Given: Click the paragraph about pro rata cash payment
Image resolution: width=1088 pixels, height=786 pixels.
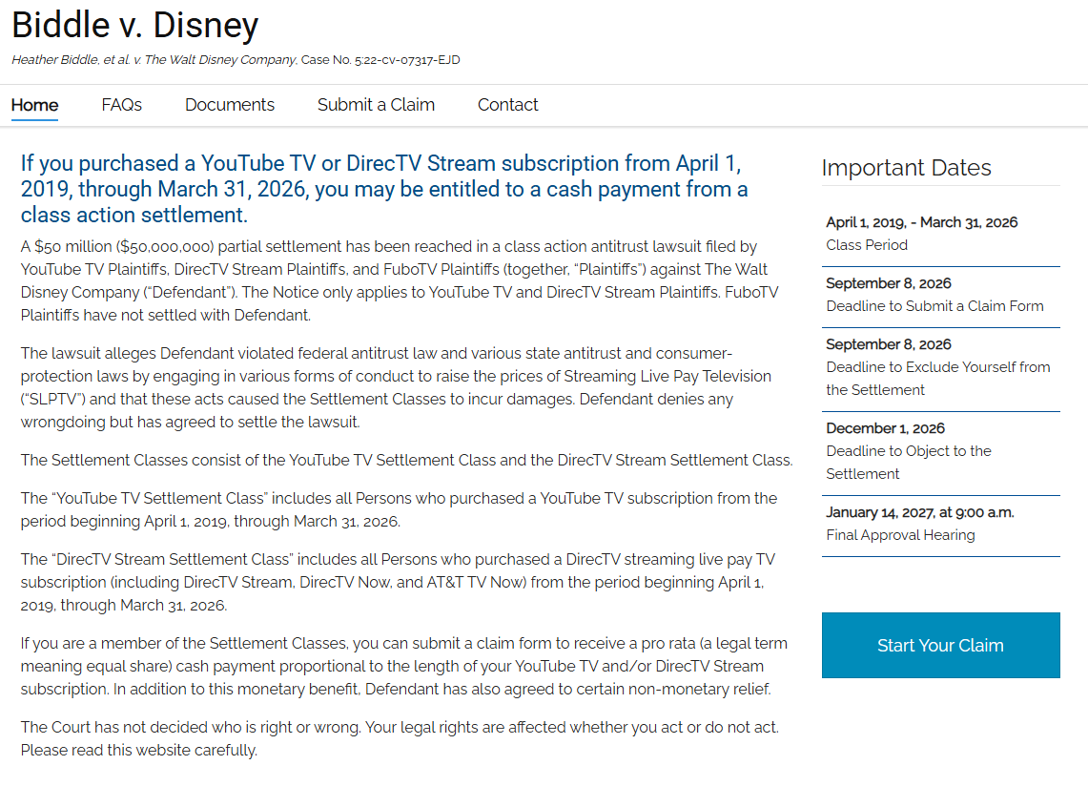Looking at the screenshot, I should [x=404, y=666].
